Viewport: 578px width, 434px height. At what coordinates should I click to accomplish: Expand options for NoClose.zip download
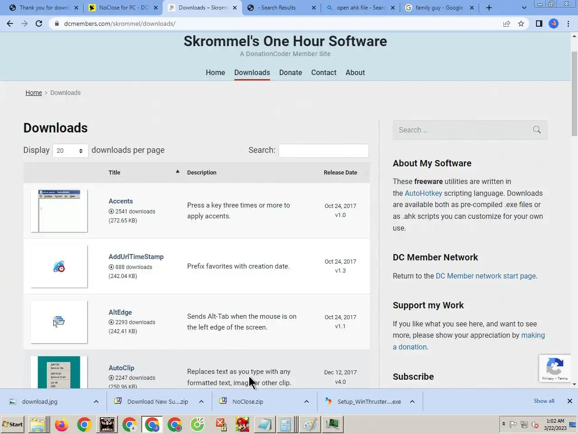[307, 401]
